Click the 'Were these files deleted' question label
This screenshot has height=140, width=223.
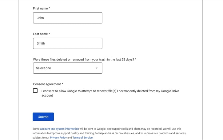pyautogui.click(x=83, y=60)
